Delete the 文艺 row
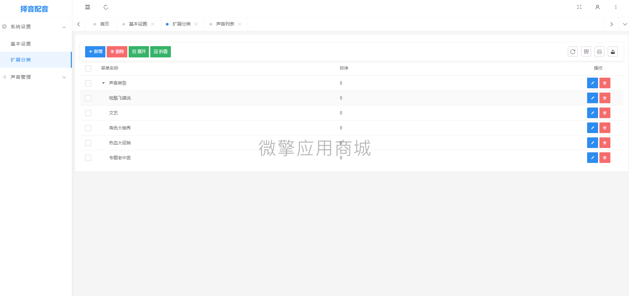The width and height of the screenshot is (629, 296). 605,113
